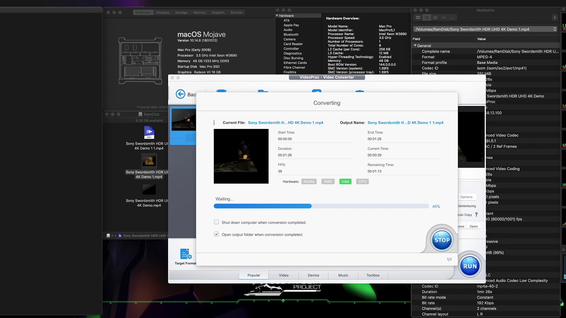Click the Options button in VideoProc
The image size is (566, 318).
point(467,197)
